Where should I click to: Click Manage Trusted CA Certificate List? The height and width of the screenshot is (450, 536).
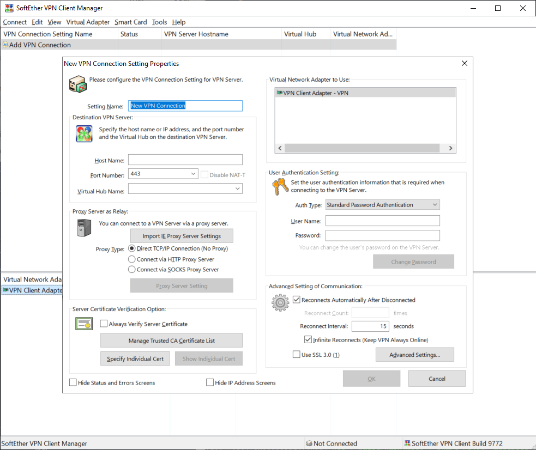(171, 340)
